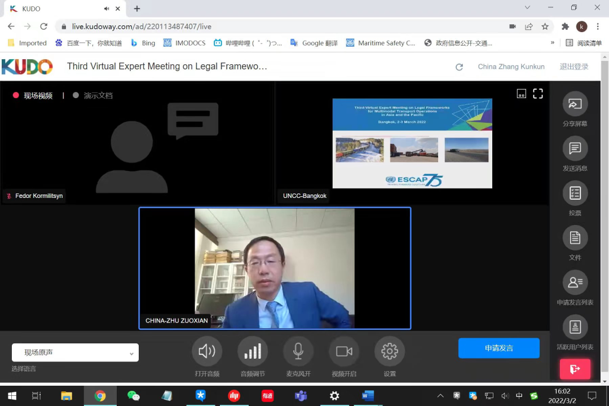Viewport: 609px width, 406px height.
Task: Click the share screen icon (分享屏幕)
Action: [x=575, y=104]
